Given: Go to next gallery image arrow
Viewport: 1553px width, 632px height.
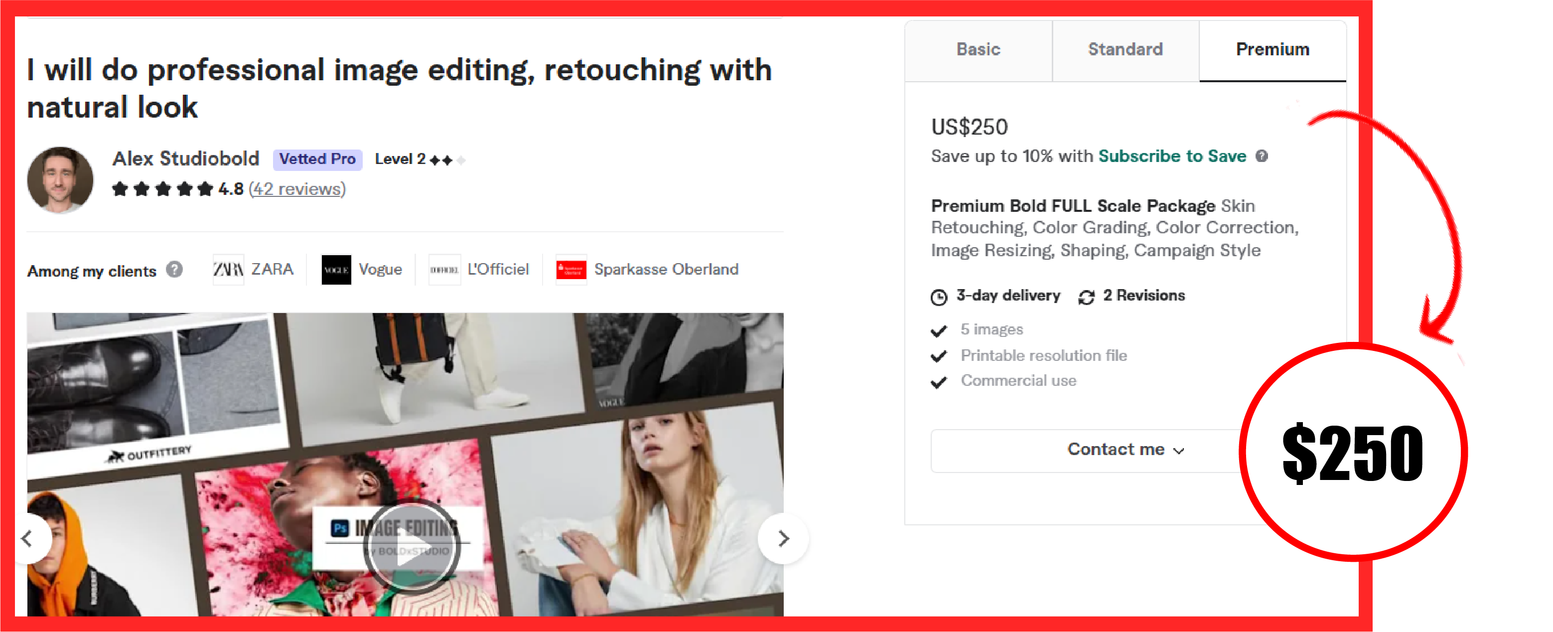Looking at the screenshot, I should point(783,538).
